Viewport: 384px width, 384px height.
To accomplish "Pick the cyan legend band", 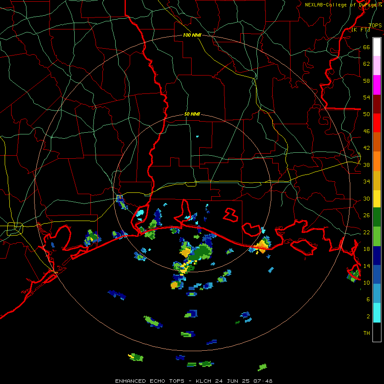I will pyautogui.click(x=377, y=313).
